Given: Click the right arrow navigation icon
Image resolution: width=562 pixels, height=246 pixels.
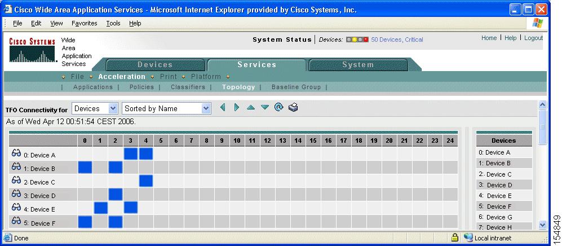Looking at the screenshot, I should pos(237,107).
